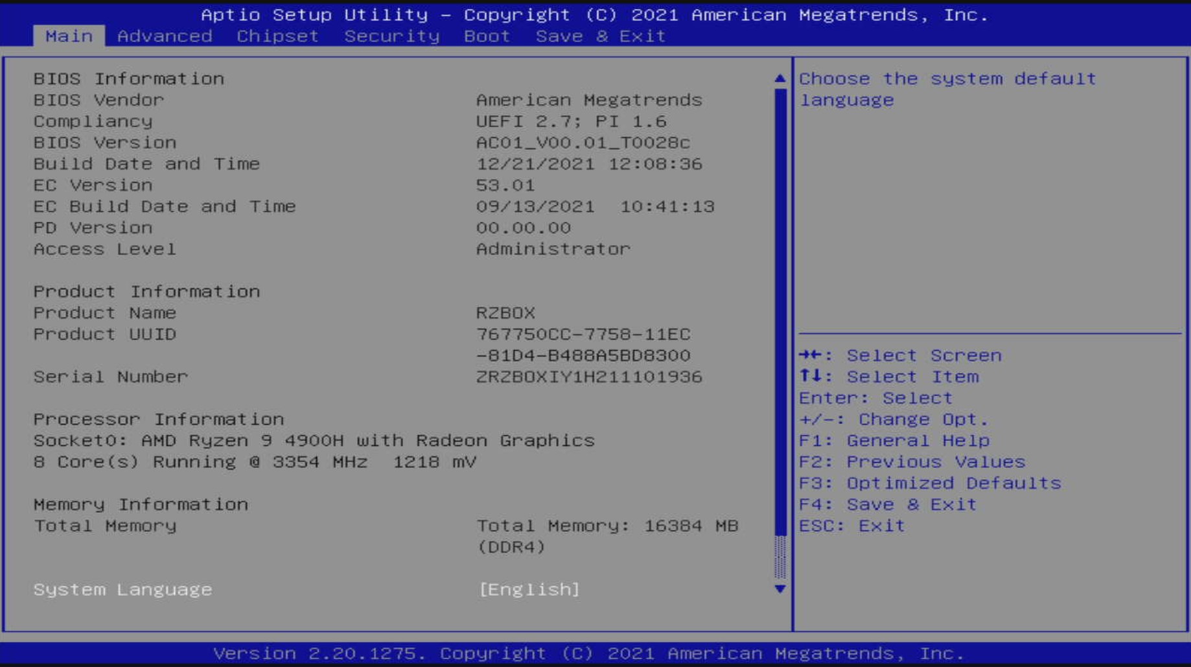Click the BIOS Vendor value American Megatrends
1191x667 pixels.
tap(589, 100)
